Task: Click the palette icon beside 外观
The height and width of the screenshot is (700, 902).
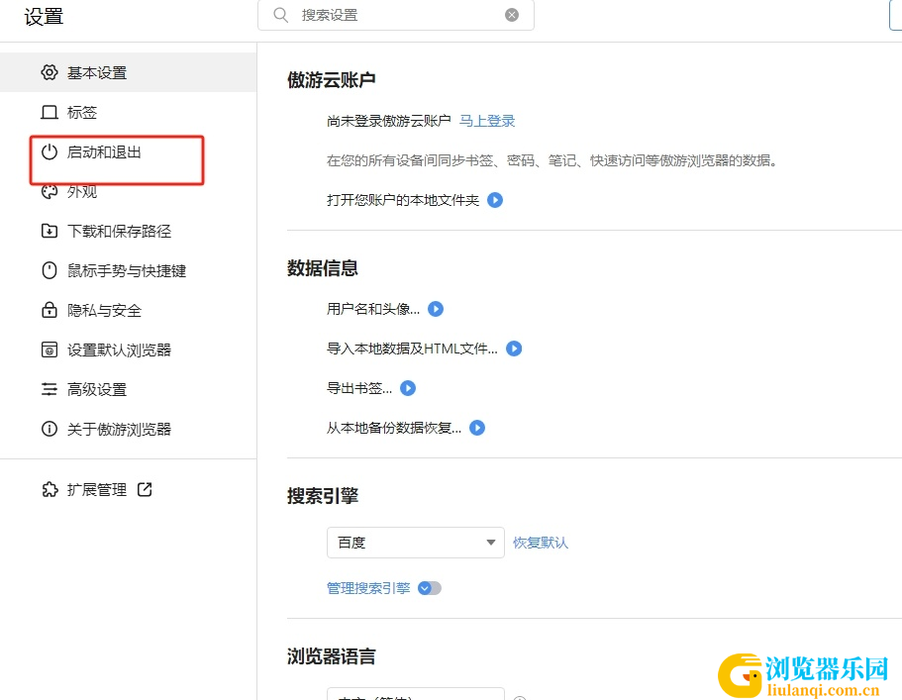Action: [x=50, y=191]
